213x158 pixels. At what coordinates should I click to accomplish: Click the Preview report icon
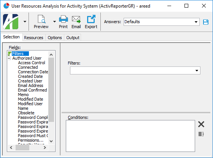point(41,19)
